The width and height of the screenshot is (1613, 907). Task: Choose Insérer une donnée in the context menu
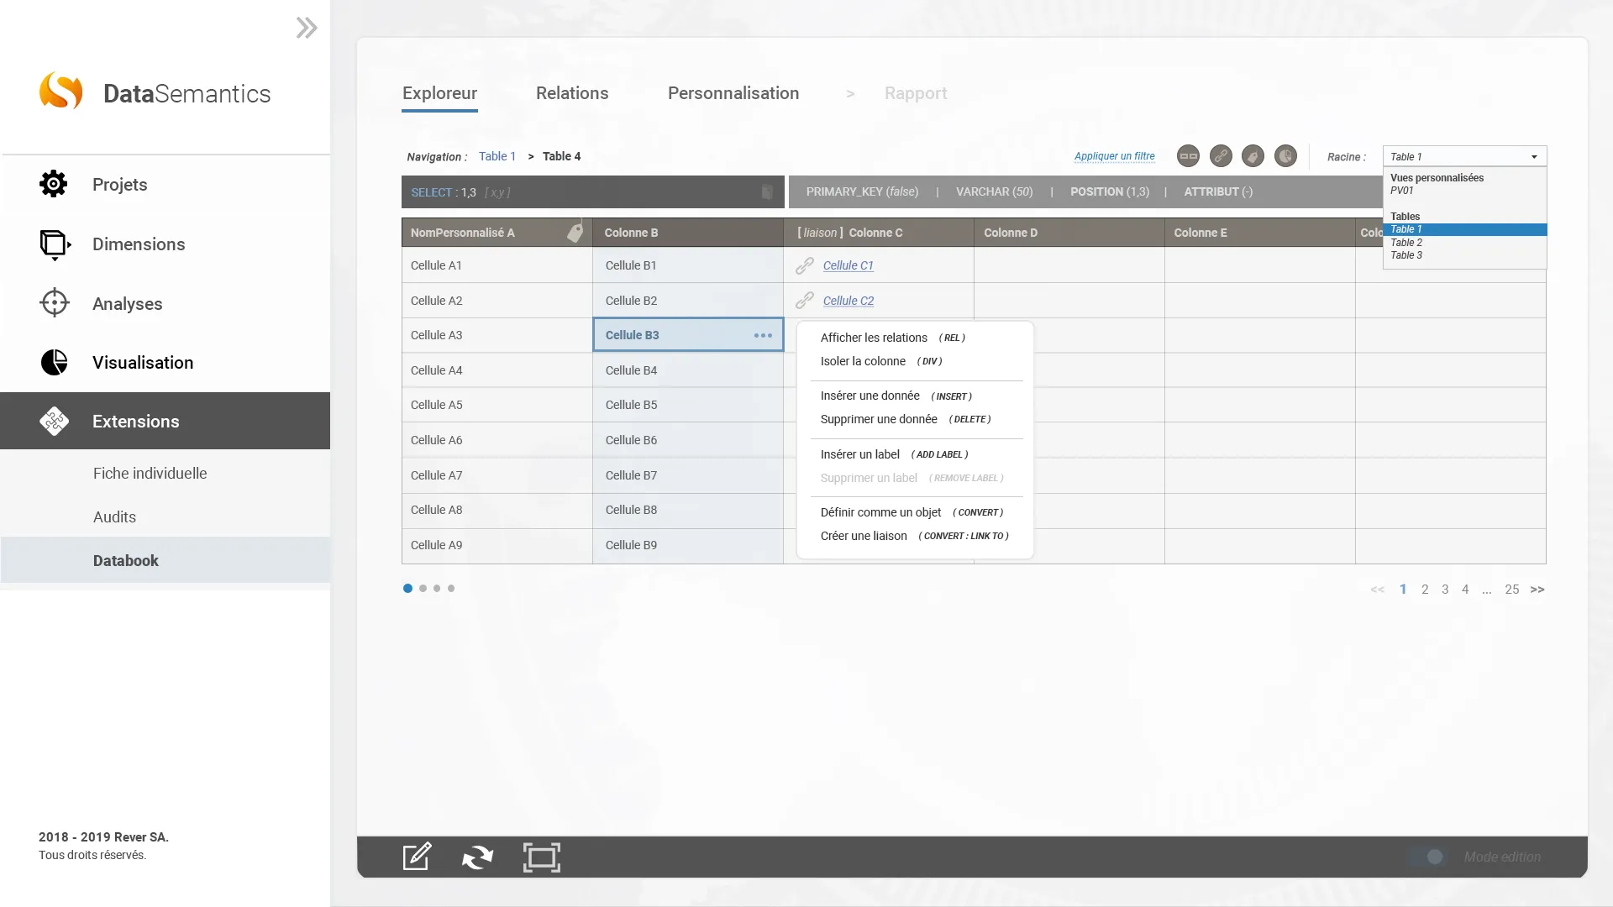point(870,396)
